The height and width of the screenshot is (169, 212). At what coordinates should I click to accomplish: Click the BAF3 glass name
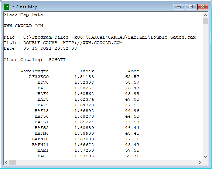pos(43,88)
